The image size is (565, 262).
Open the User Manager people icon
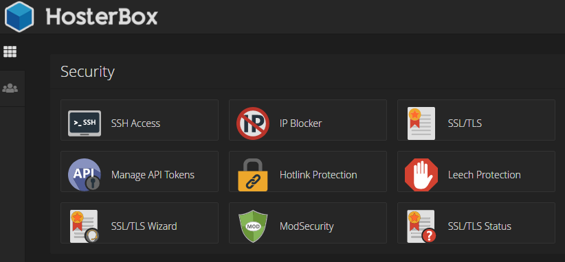click(10, 88)
